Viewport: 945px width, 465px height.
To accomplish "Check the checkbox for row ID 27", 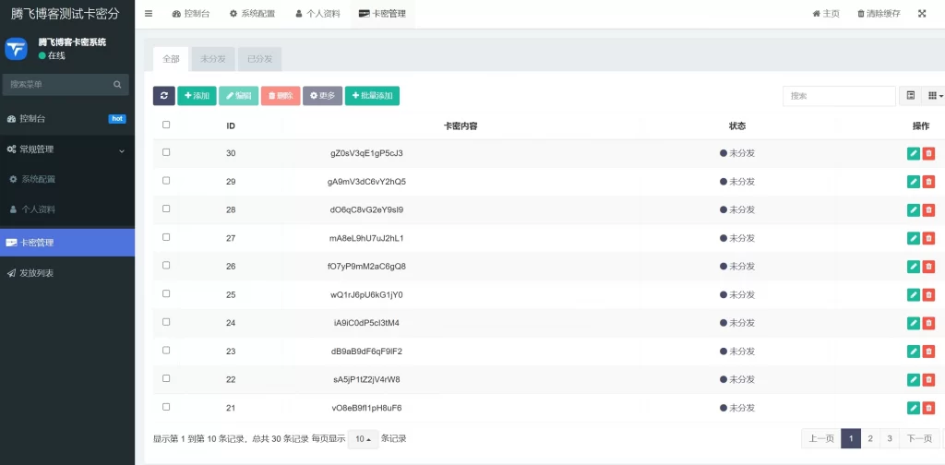I will point(166,237).
